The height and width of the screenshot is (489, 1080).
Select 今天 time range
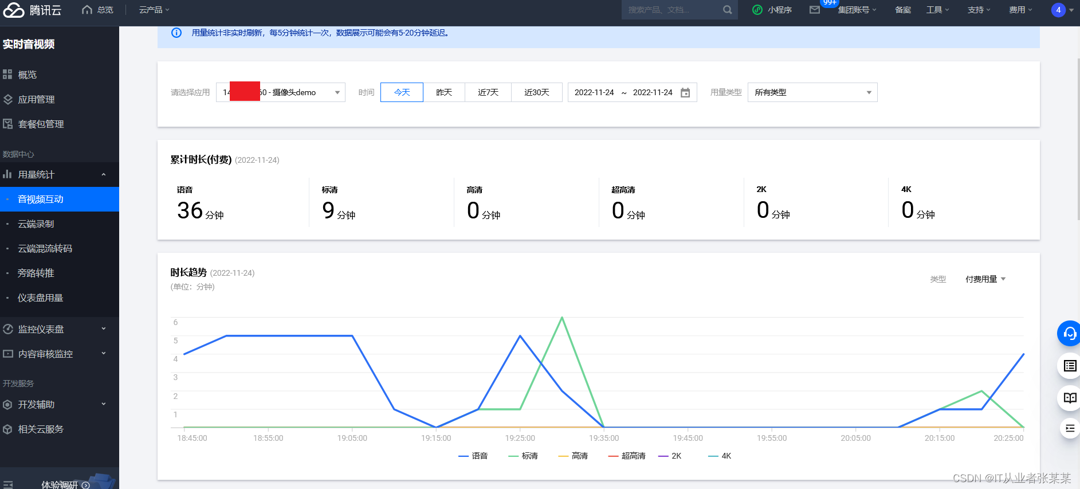coord(402,92)
